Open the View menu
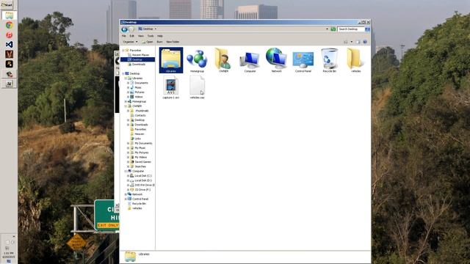Image resolution: width=470 pixels, height=264 pixels. 140,36
